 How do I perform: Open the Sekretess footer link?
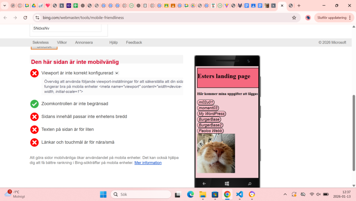(40, 42)
